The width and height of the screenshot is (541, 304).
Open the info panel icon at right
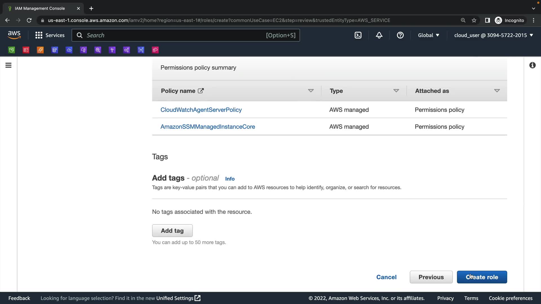pos(532,65)
